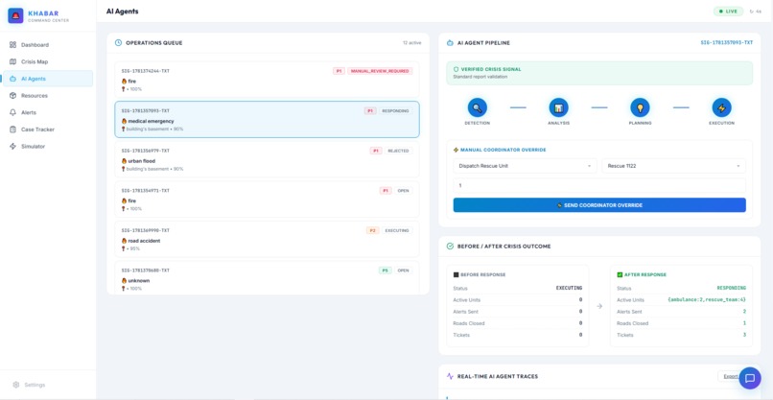
Task: Click the Dashboard grid icon
Action: coord(12,45)
